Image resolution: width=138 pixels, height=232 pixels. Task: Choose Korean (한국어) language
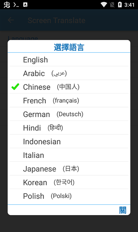pos(69,182)
